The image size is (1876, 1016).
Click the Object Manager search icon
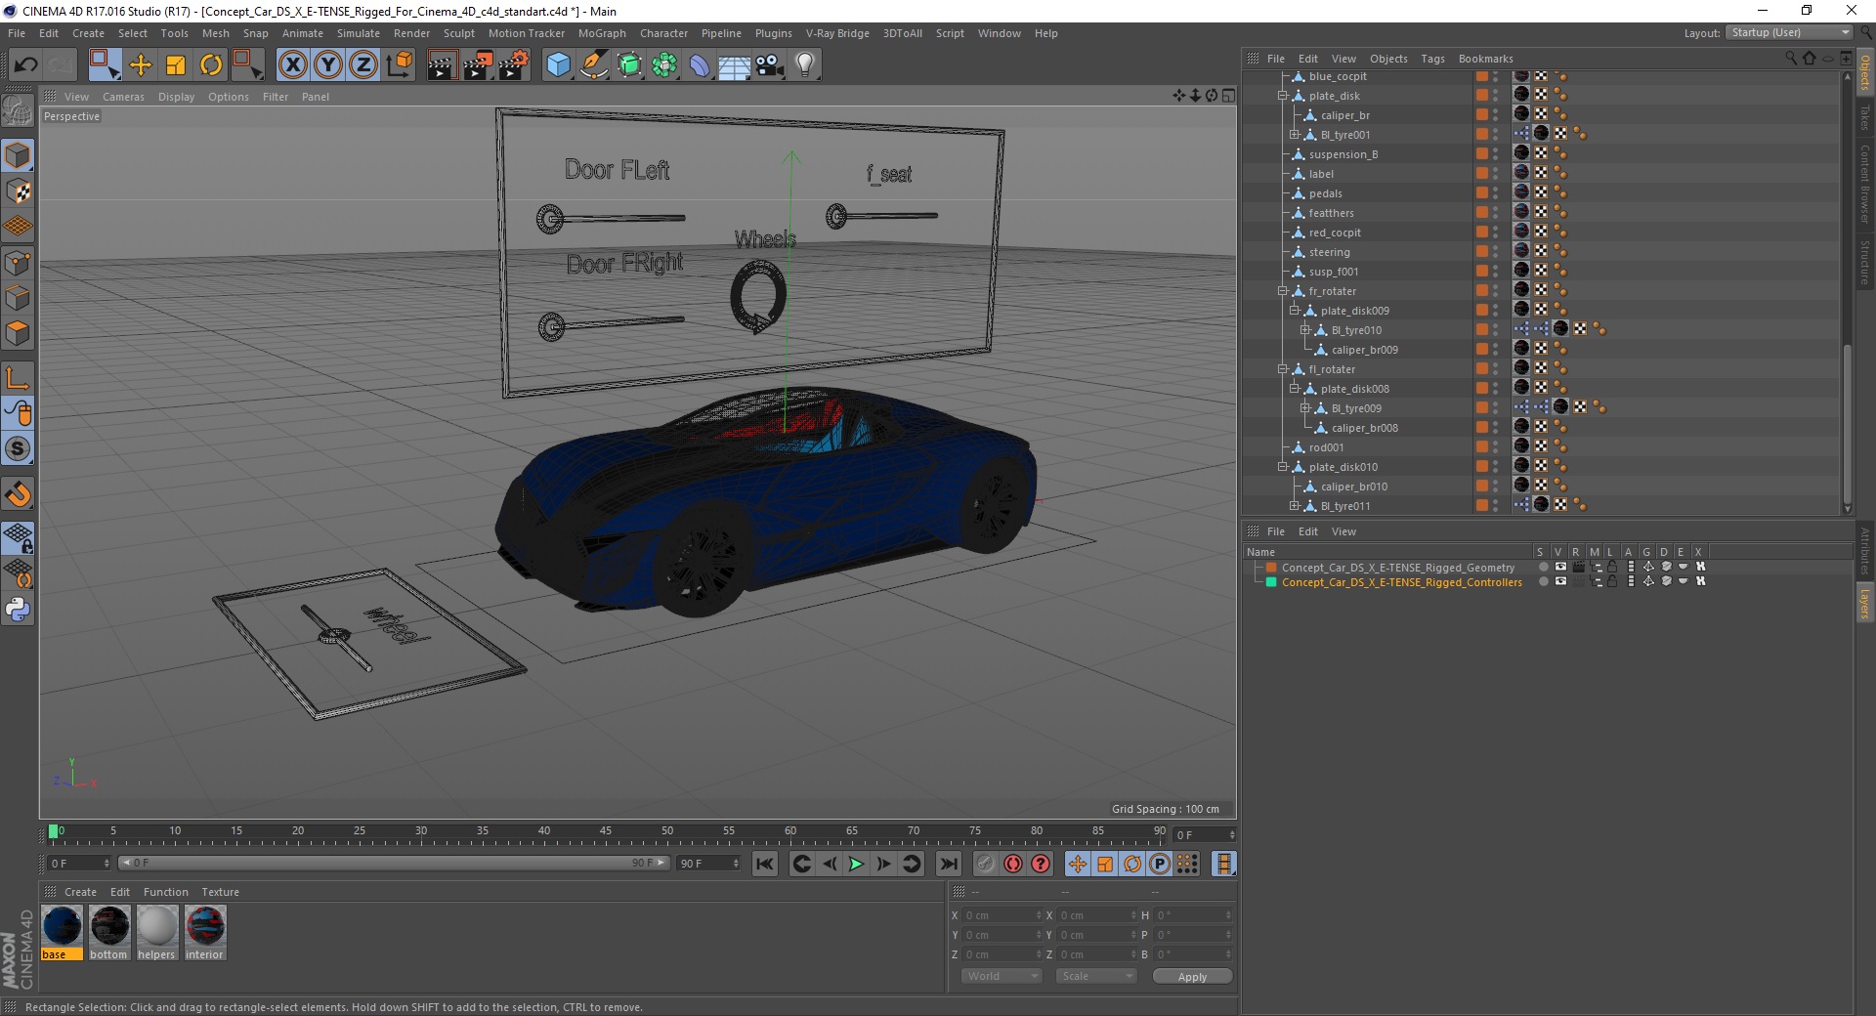pos(1791,59)
